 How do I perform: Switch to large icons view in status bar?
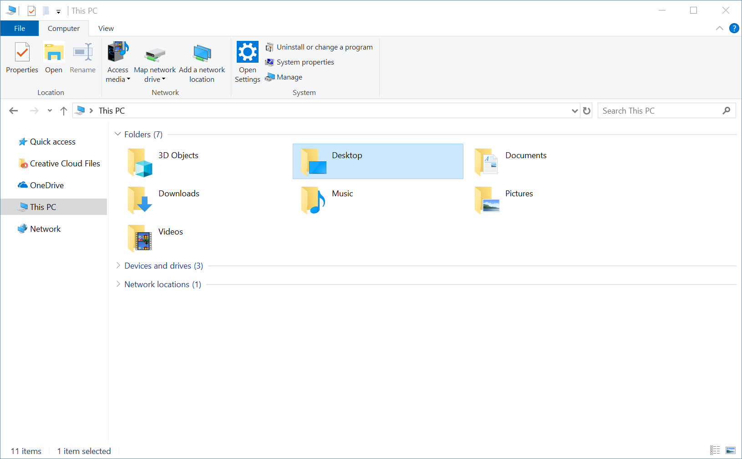point(731,450)
